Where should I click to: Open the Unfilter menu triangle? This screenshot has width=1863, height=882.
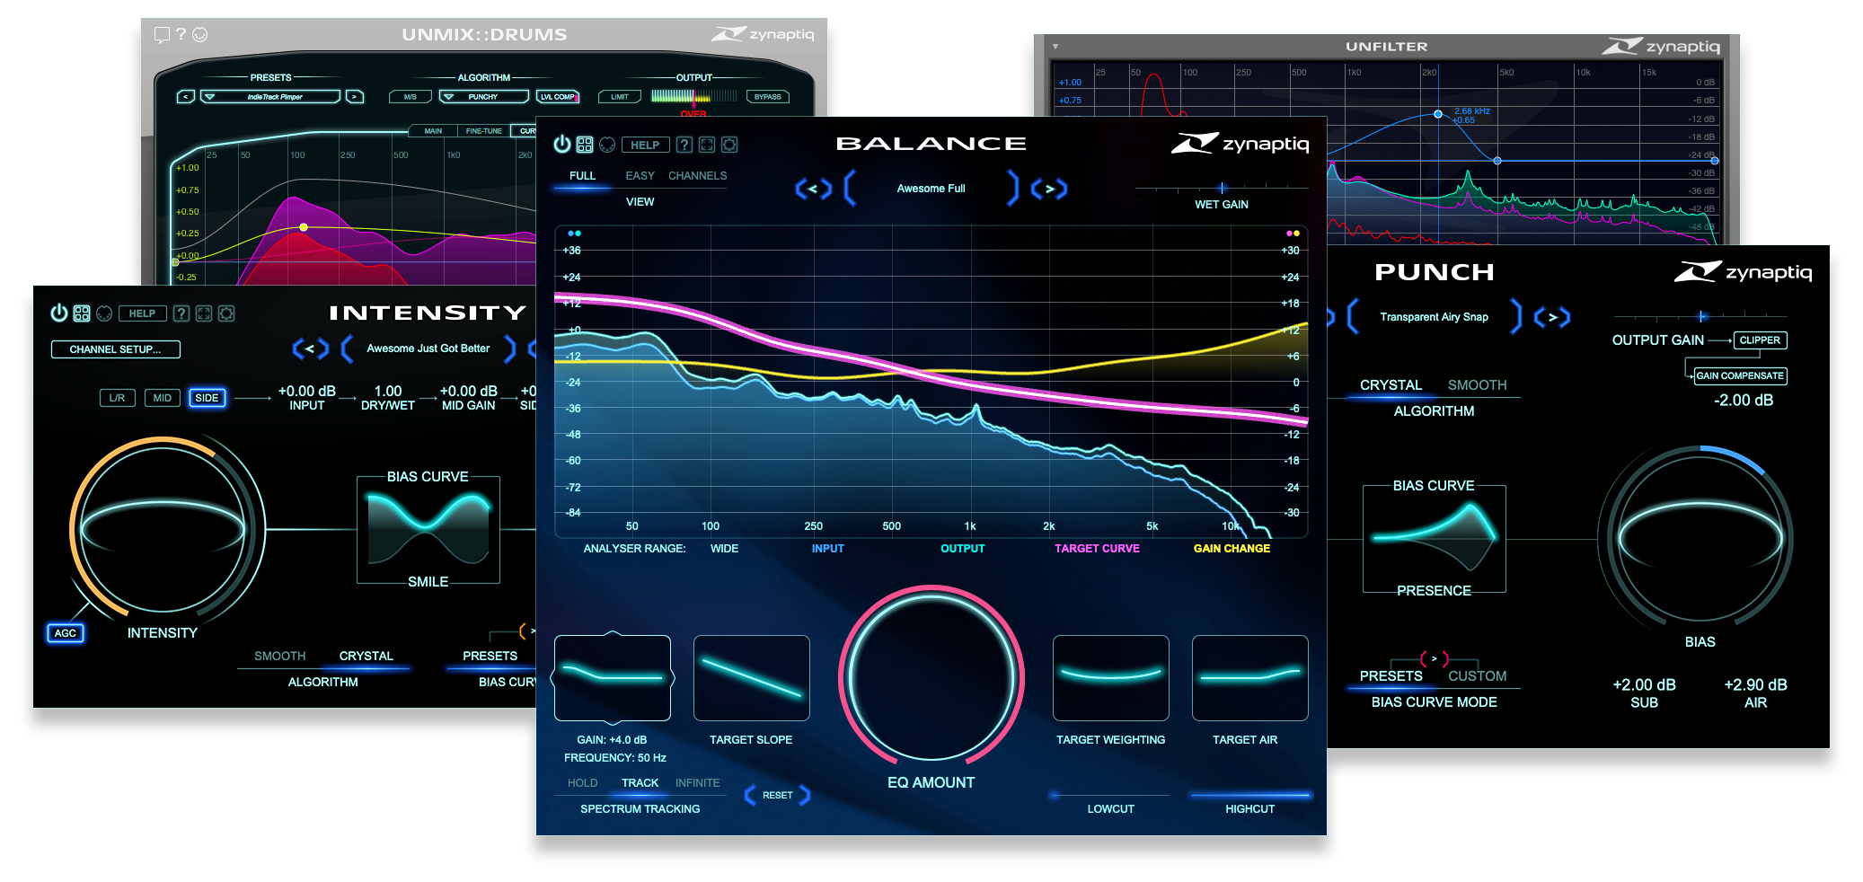pyautogui.click(x=1055, y=46)
